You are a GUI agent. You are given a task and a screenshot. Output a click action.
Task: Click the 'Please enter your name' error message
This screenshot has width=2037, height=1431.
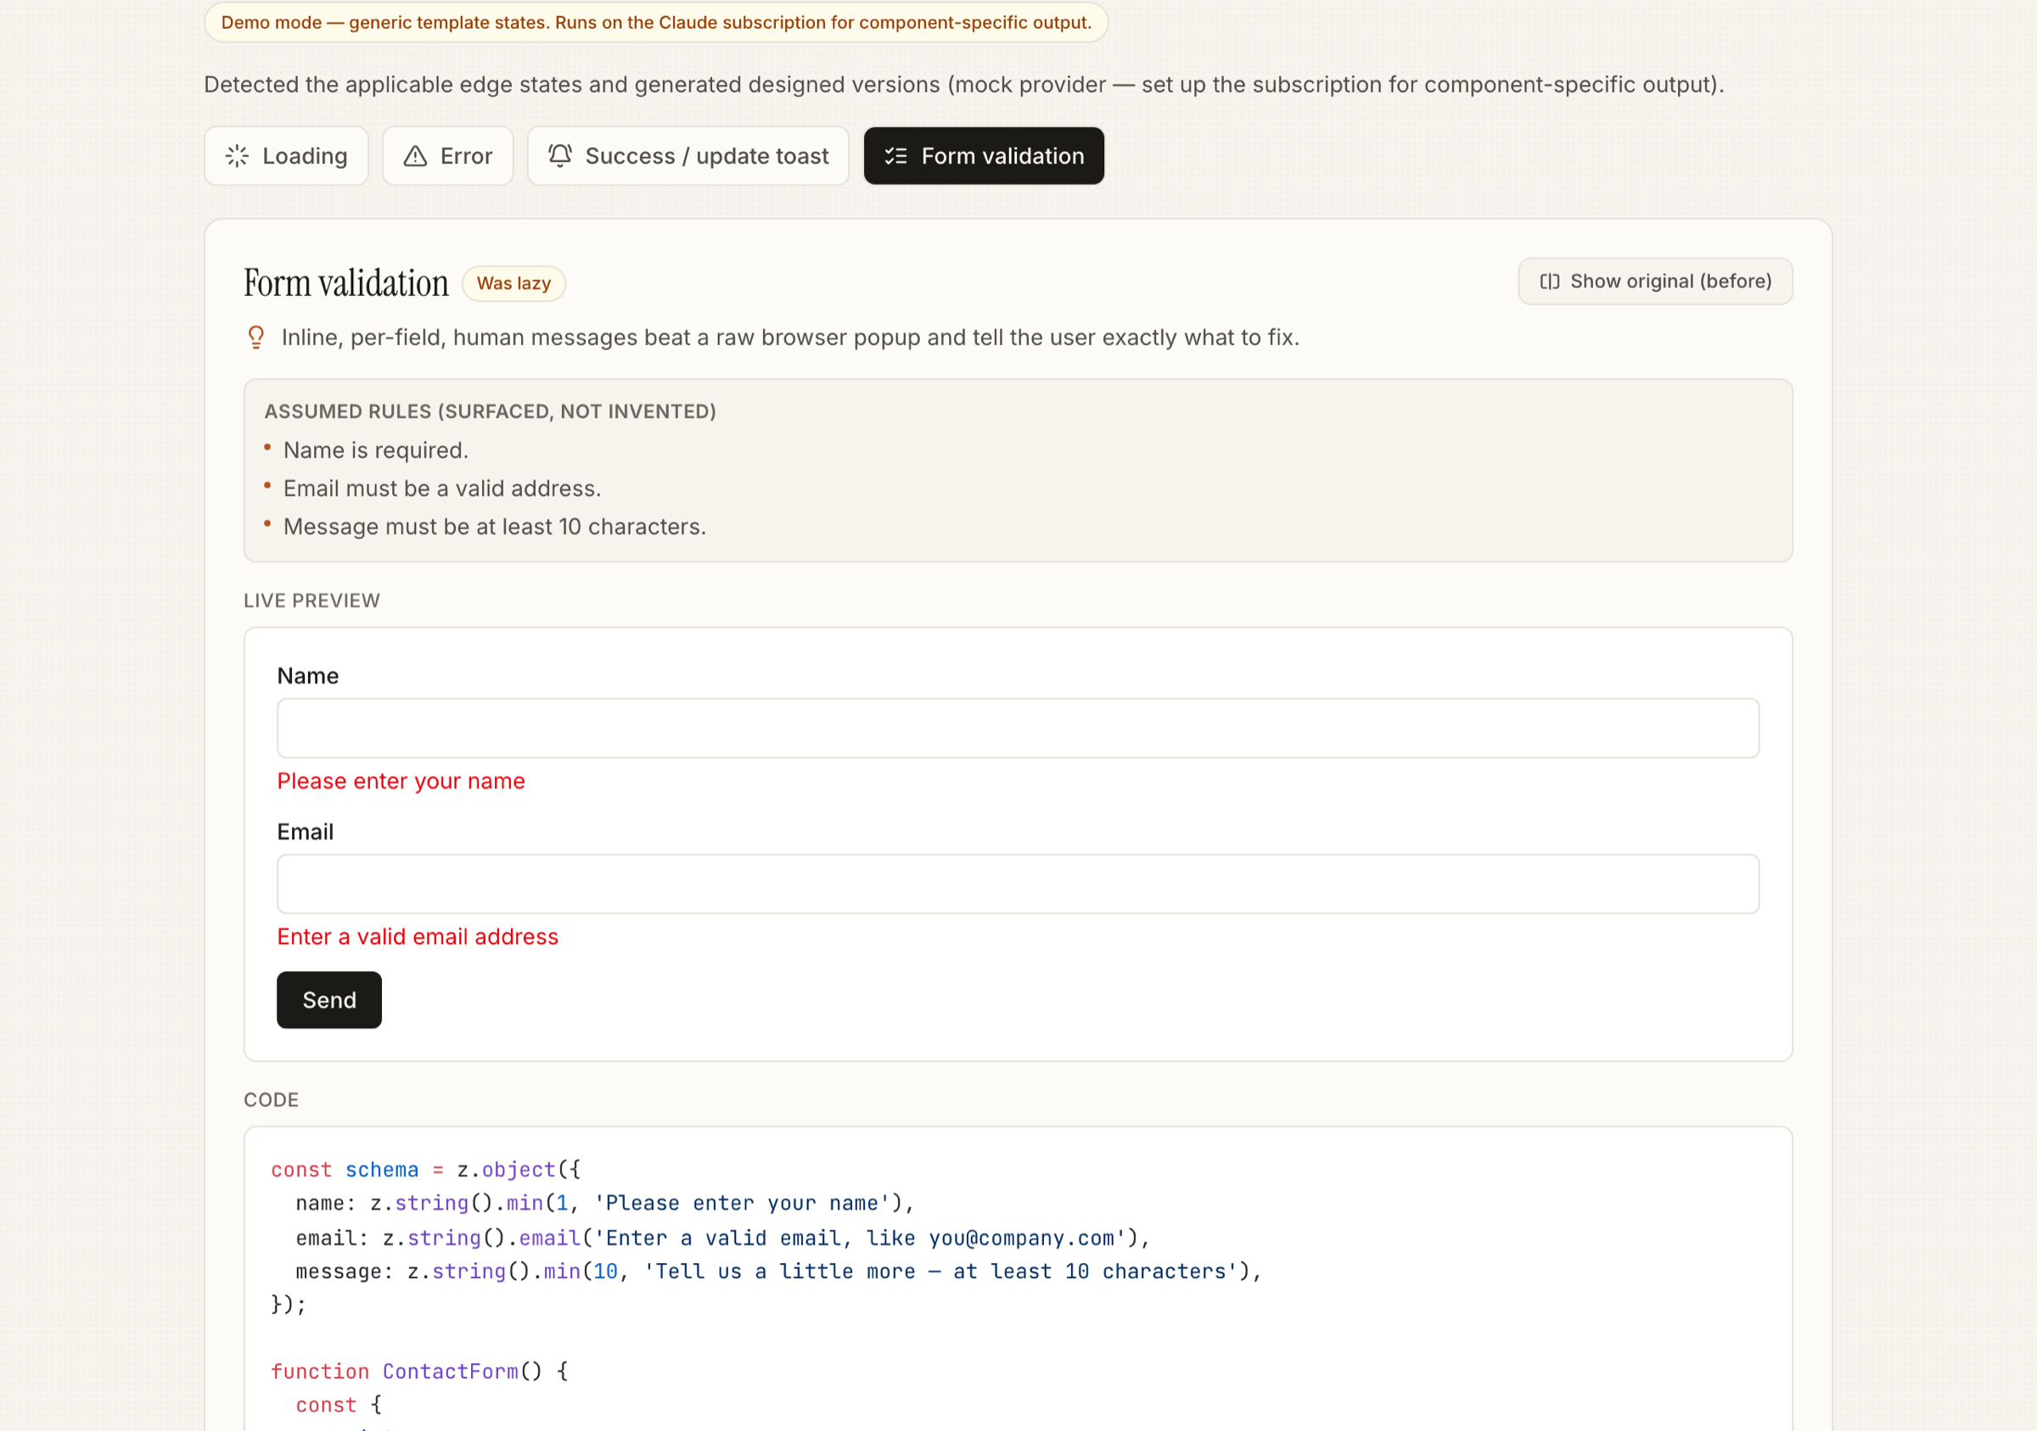point(401,781)
